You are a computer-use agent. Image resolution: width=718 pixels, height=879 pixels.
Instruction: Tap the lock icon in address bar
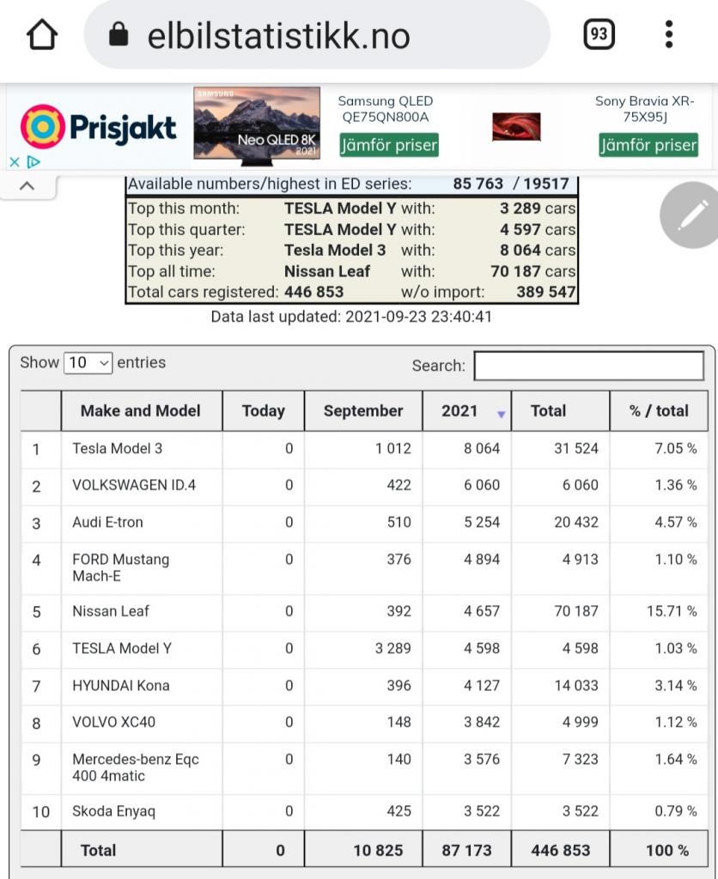coord(119,36)
